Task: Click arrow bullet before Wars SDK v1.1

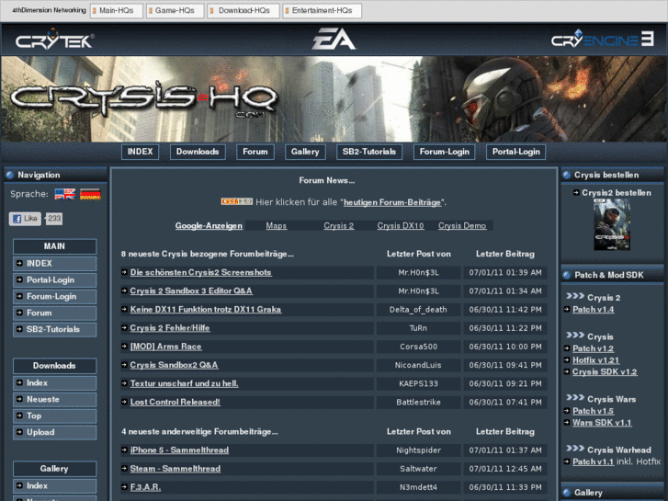Action: 567,423
